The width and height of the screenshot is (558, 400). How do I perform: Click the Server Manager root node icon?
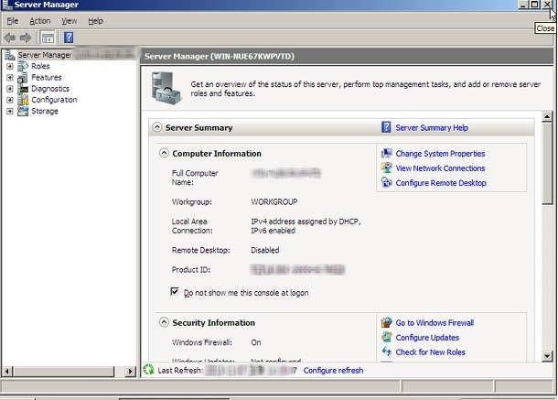10,55
